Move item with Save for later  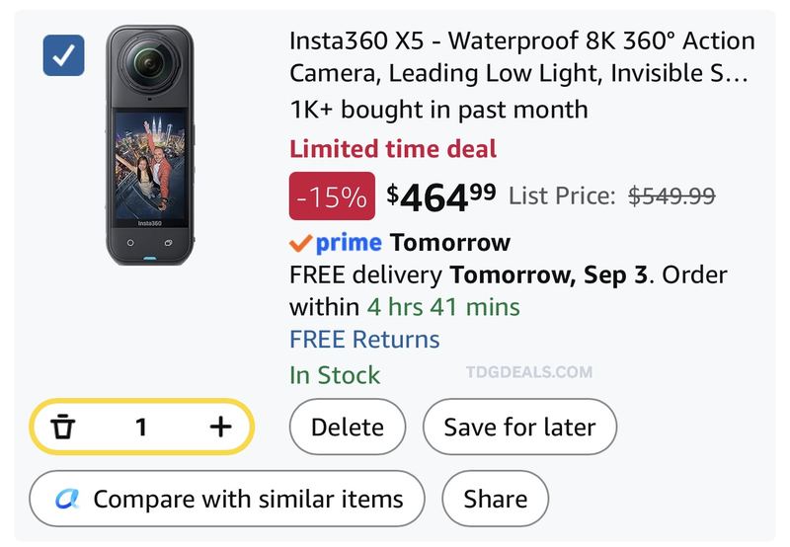tap(519, 427)
